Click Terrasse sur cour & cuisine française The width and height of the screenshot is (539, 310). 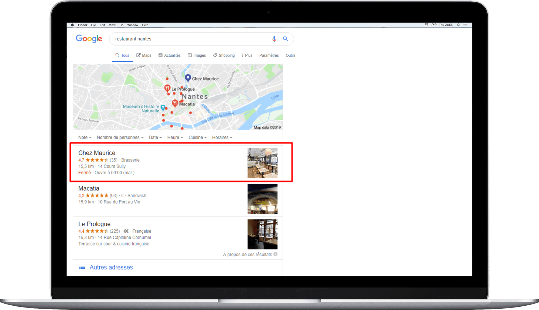tap(114, 244)
